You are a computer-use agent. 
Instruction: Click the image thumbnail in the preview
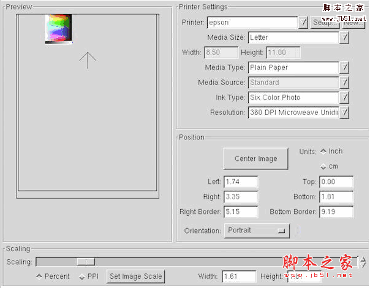[59, 29]
